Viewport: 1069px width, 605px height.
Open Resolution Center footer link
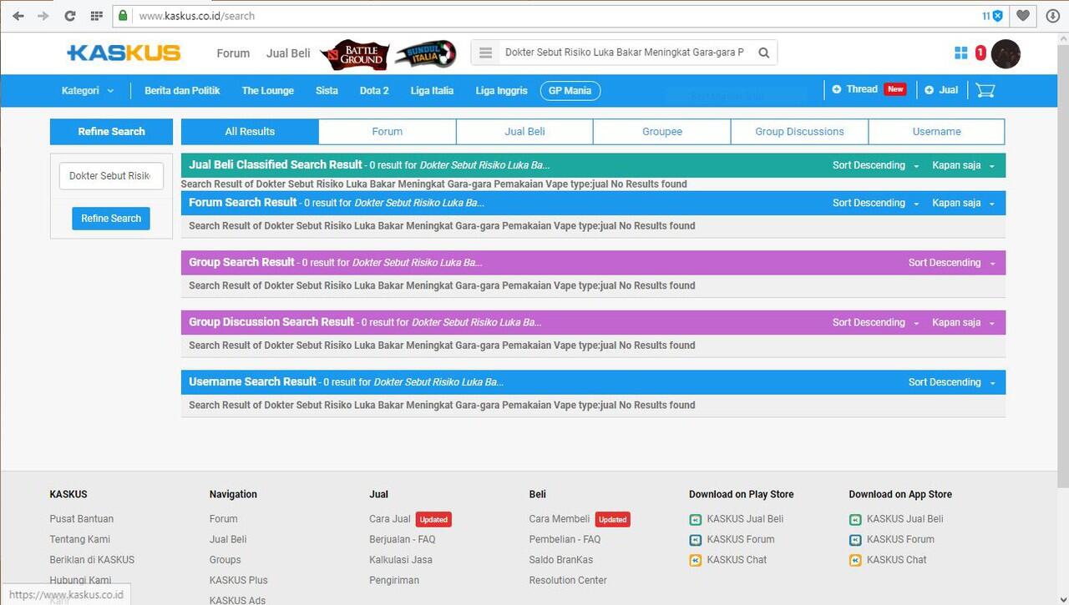568,581
